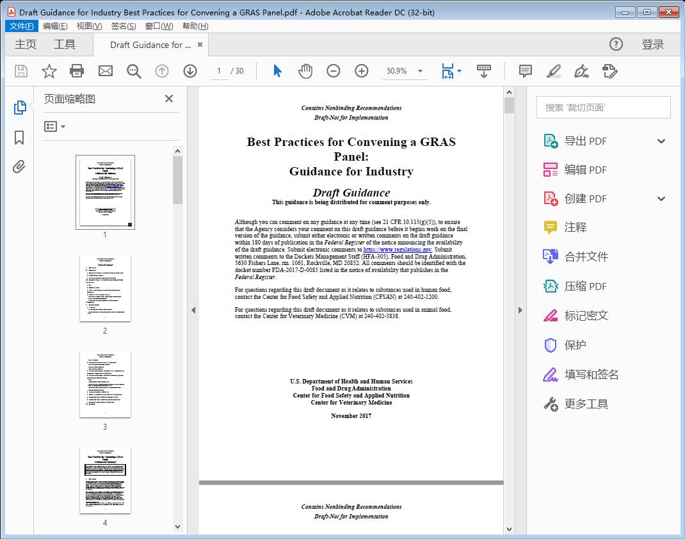Email the PDF as attachment
This screenshot has width=685, height=539.
point(106,71)
